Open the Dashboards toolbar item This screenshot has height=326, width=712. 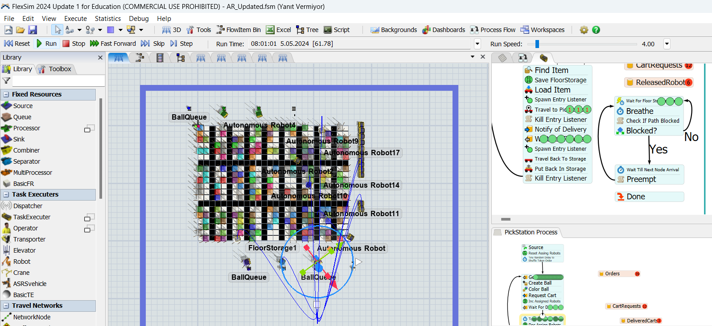click(x=444, y=30)
